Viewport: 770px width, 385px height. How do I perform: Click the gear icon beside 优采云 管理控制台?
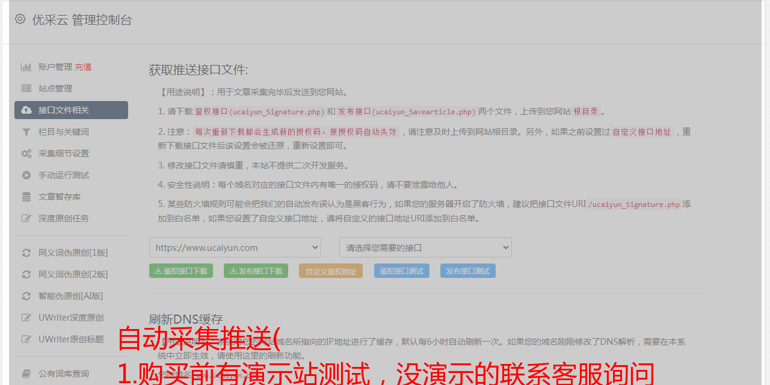20,19
